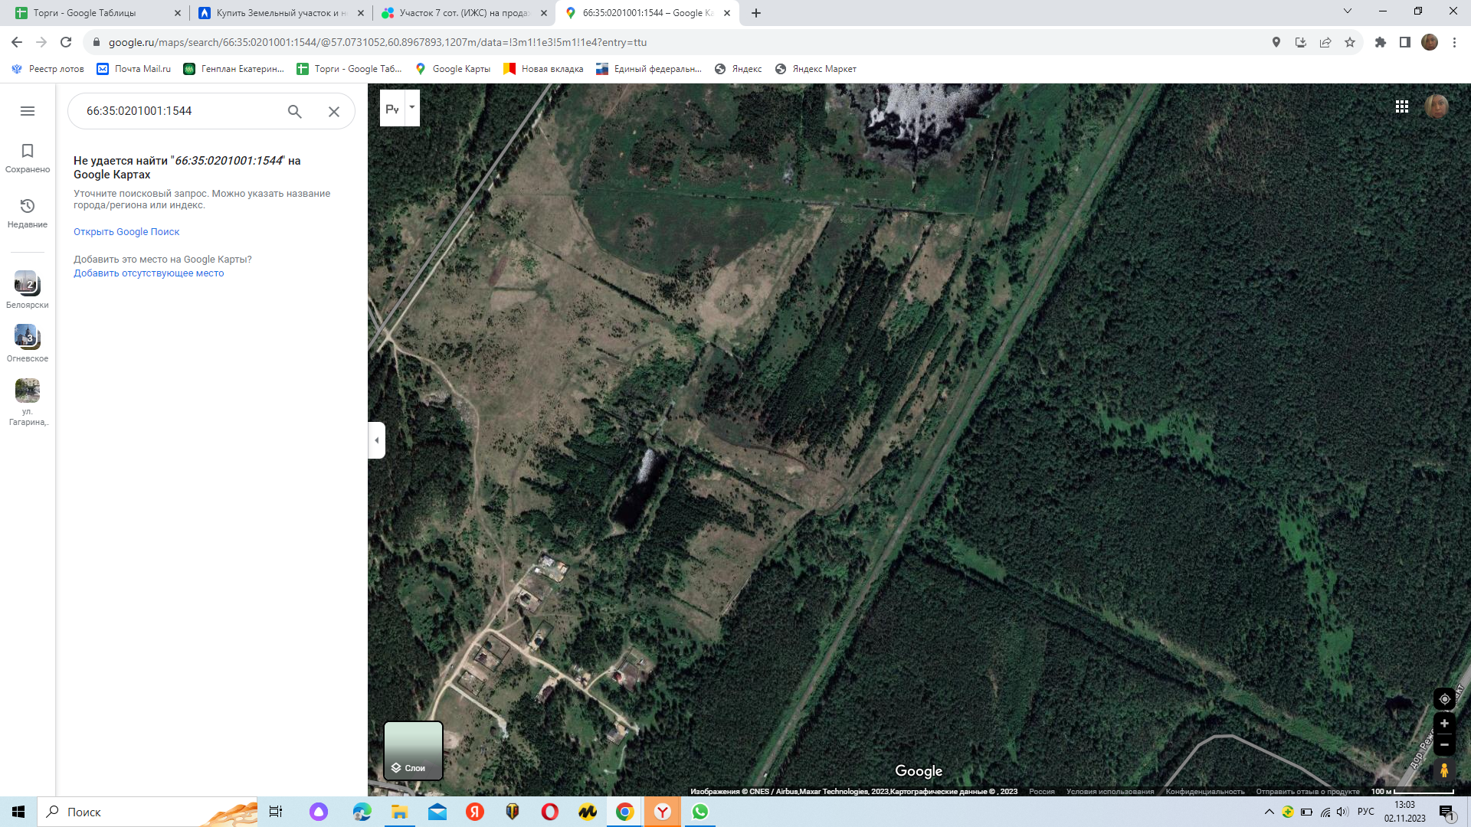
Task: Open Saved places (Сохранено)
Action: tap(28, 158)
